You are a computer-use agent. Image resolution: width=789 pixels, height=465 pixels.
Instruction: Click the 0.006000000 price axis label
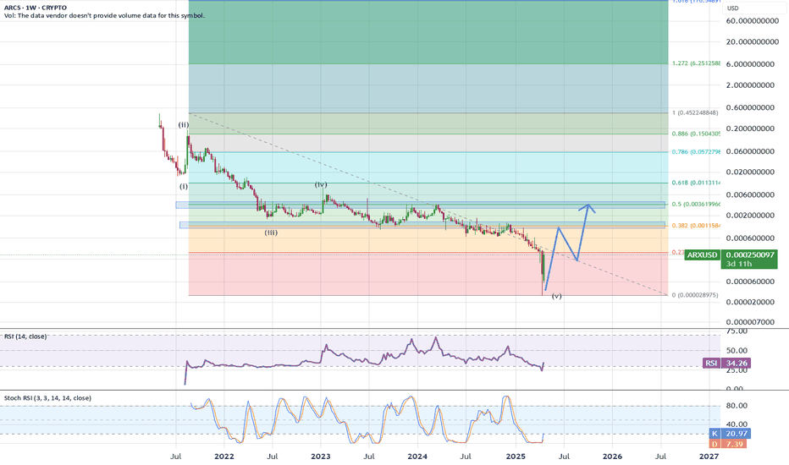coord(750,194)
